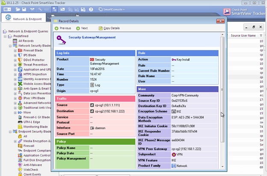This screenshot has width=267, height=176.
Task: Click the UTM-1 Edge icon
Action: tap(20, 122)
